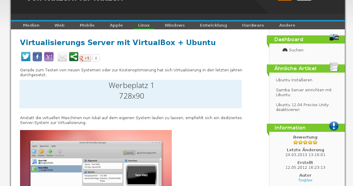This screenshot has width=353, height=186.
Task: Select the Linux navigation tab
Action: (144, 25)
